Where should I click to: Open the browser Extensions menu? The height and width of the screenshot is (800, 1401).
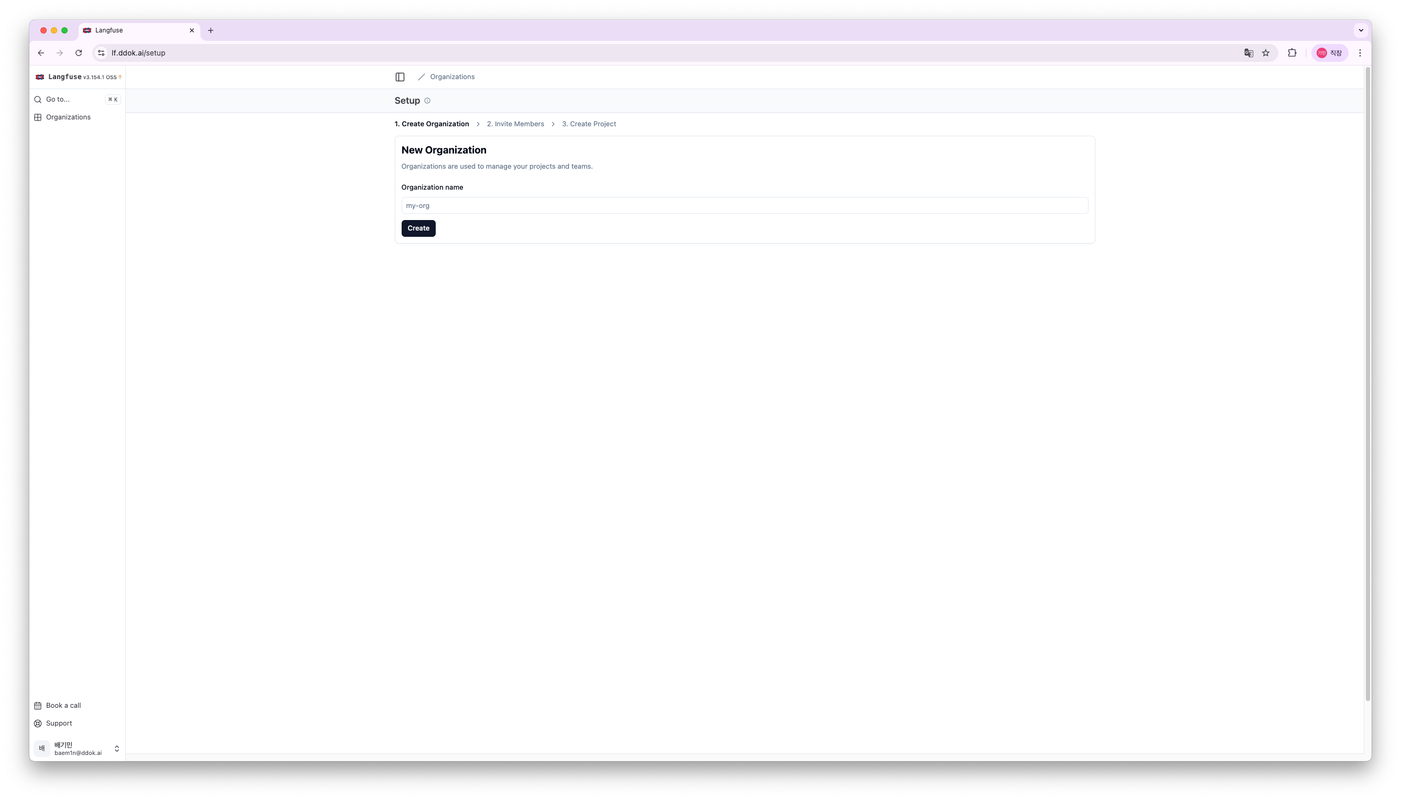1292,53
